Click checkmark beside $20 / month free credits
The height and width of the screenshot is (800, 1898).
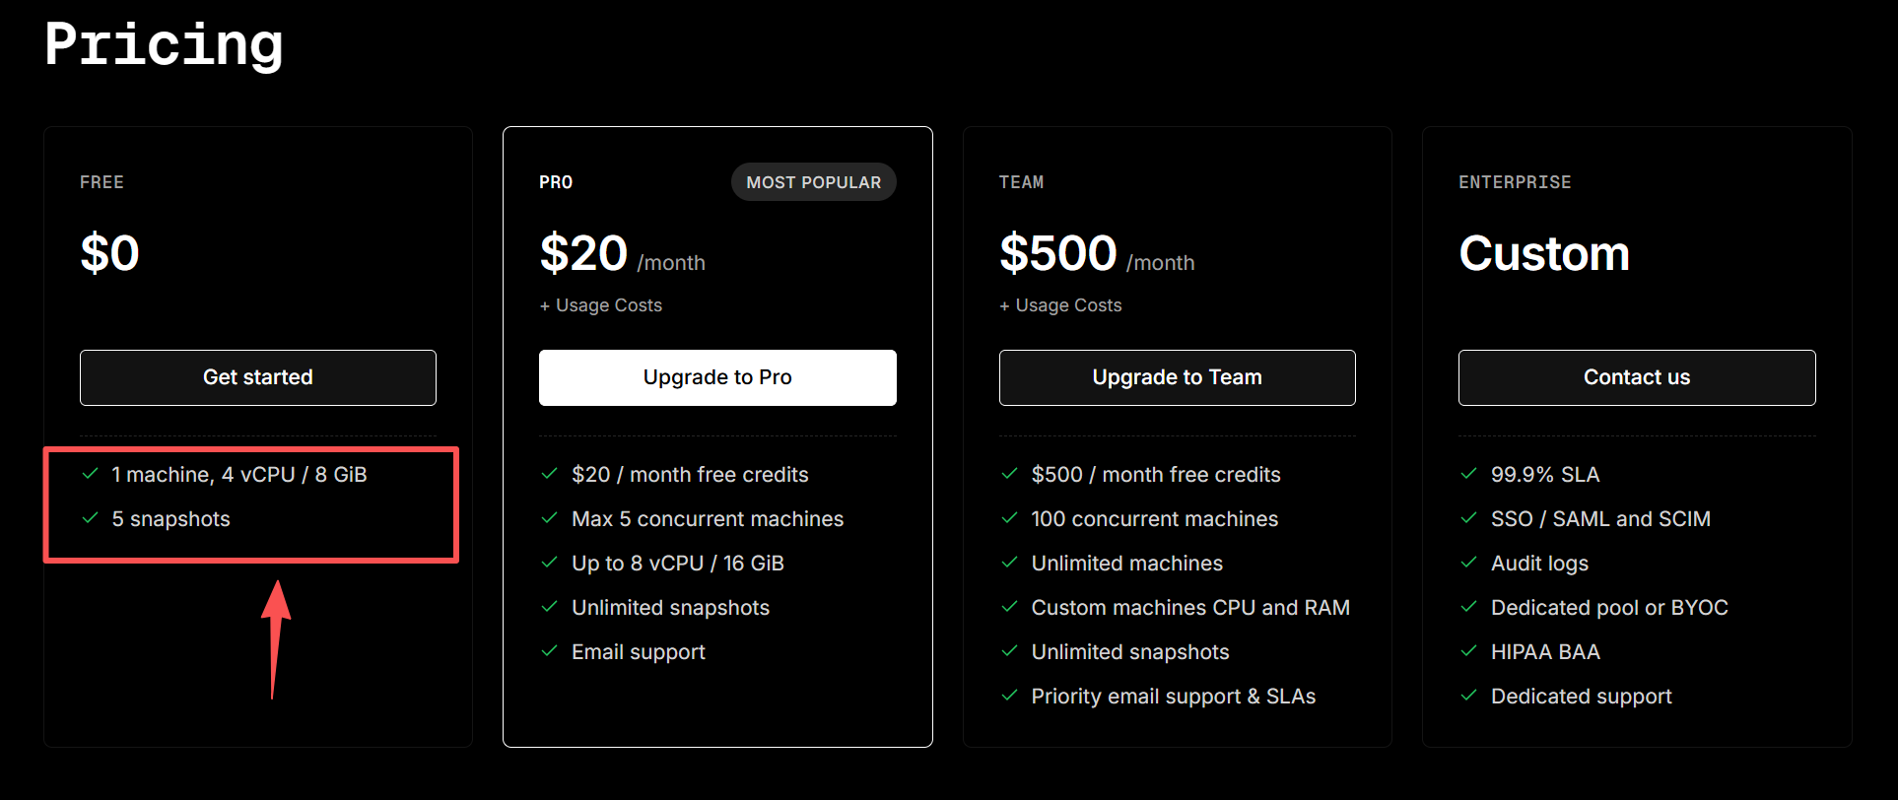550,474
